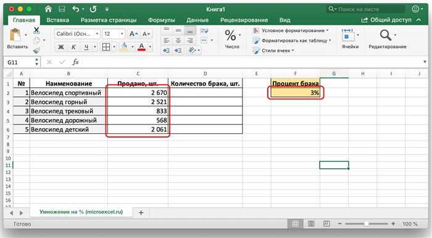Screen dimensions: 432x238
Task: Click the Paste (Вставить) clipboard icon
Action: pyautogui.click(x=15, y=35)
